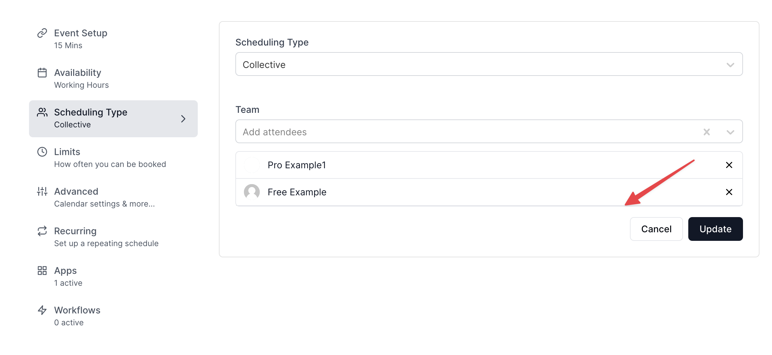Clear all selected attendees with the X
The width and height of the screenshot is (772, 355).
[x=707, y=132]
